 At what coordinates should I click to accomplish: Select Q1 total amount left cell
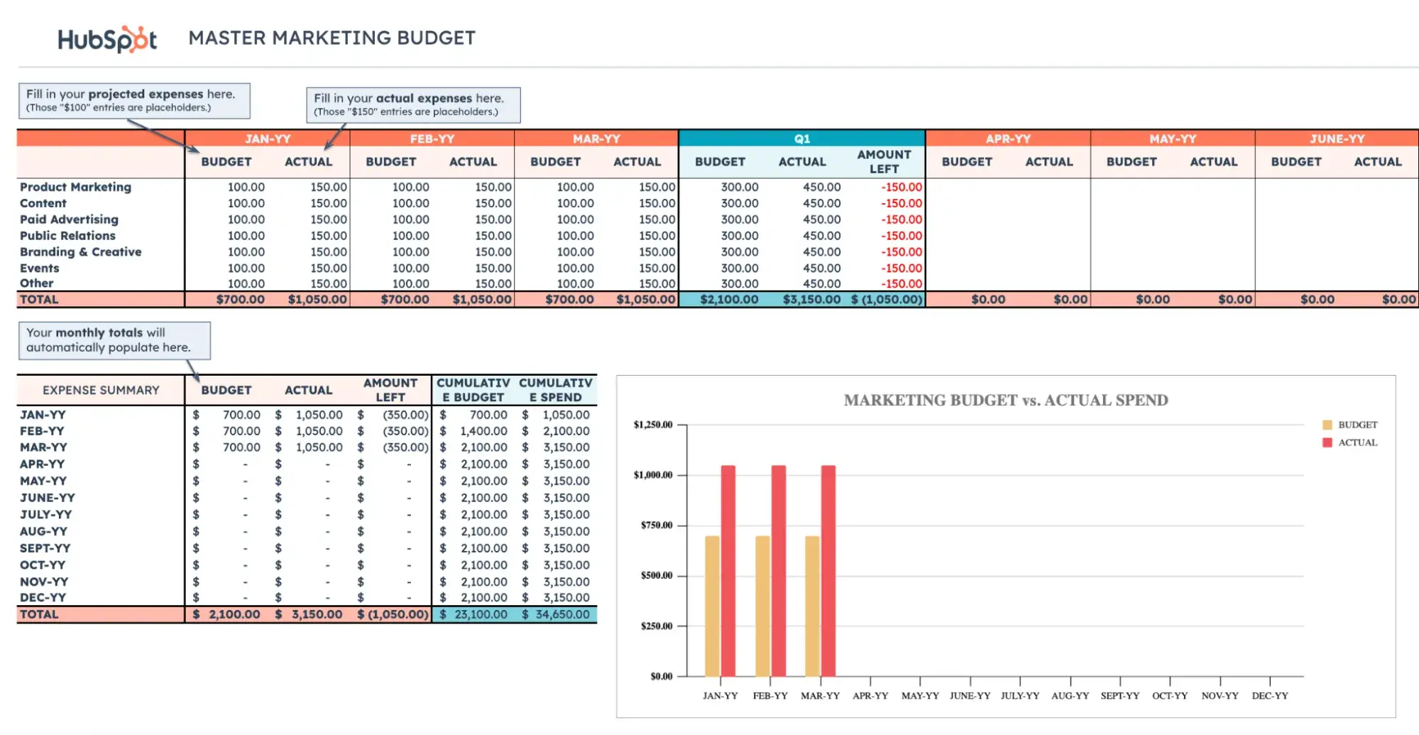[886, 300]
